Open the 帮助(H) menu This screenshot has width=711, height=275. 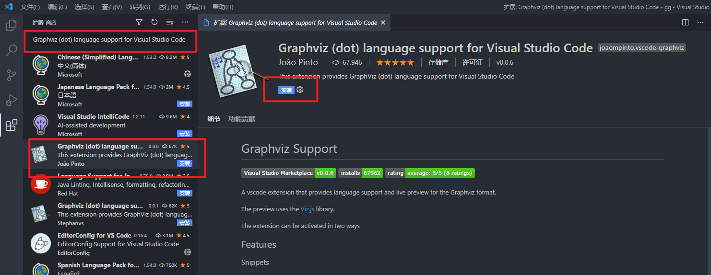223,7
